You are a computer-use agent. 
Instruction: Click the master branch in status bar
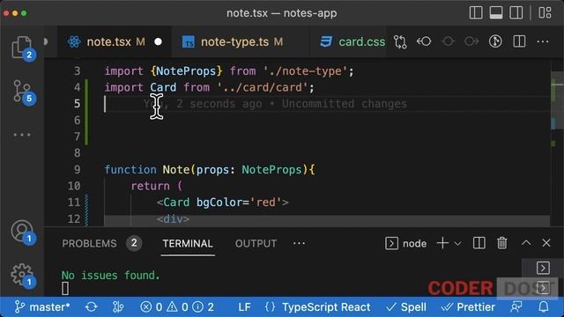(42, 307)
